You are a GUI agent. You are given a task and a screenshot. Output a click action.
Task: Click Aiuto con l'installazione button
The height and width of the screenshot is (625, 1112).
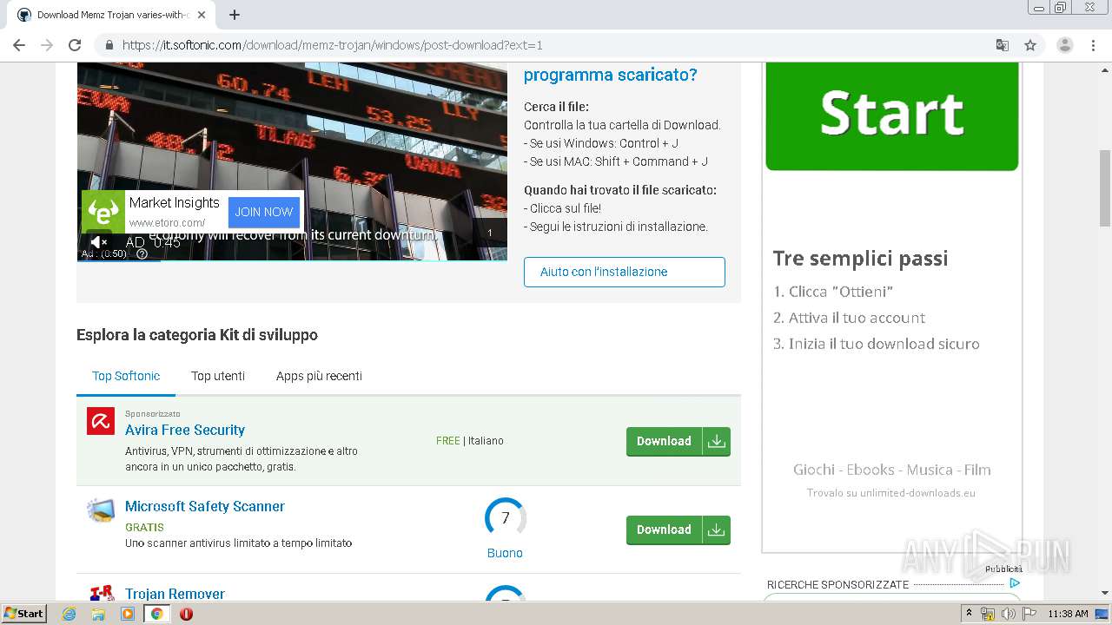624,272
